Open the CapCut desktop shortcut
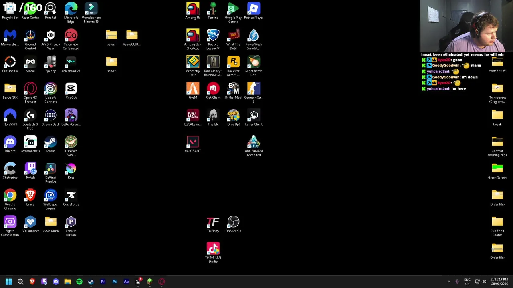The width and height of the screenshot is (513, 288). pyautogui.click(x=71, y=91)
